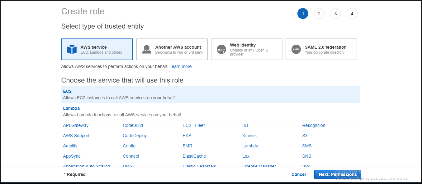
Task: Pick the Amplify service
Action: pos(70,146)
